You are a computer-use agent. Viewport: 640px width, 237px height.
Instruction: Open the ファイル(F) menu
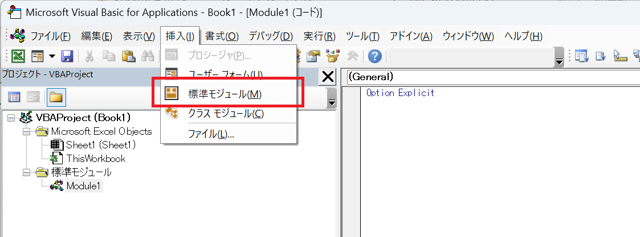(51, 36)
